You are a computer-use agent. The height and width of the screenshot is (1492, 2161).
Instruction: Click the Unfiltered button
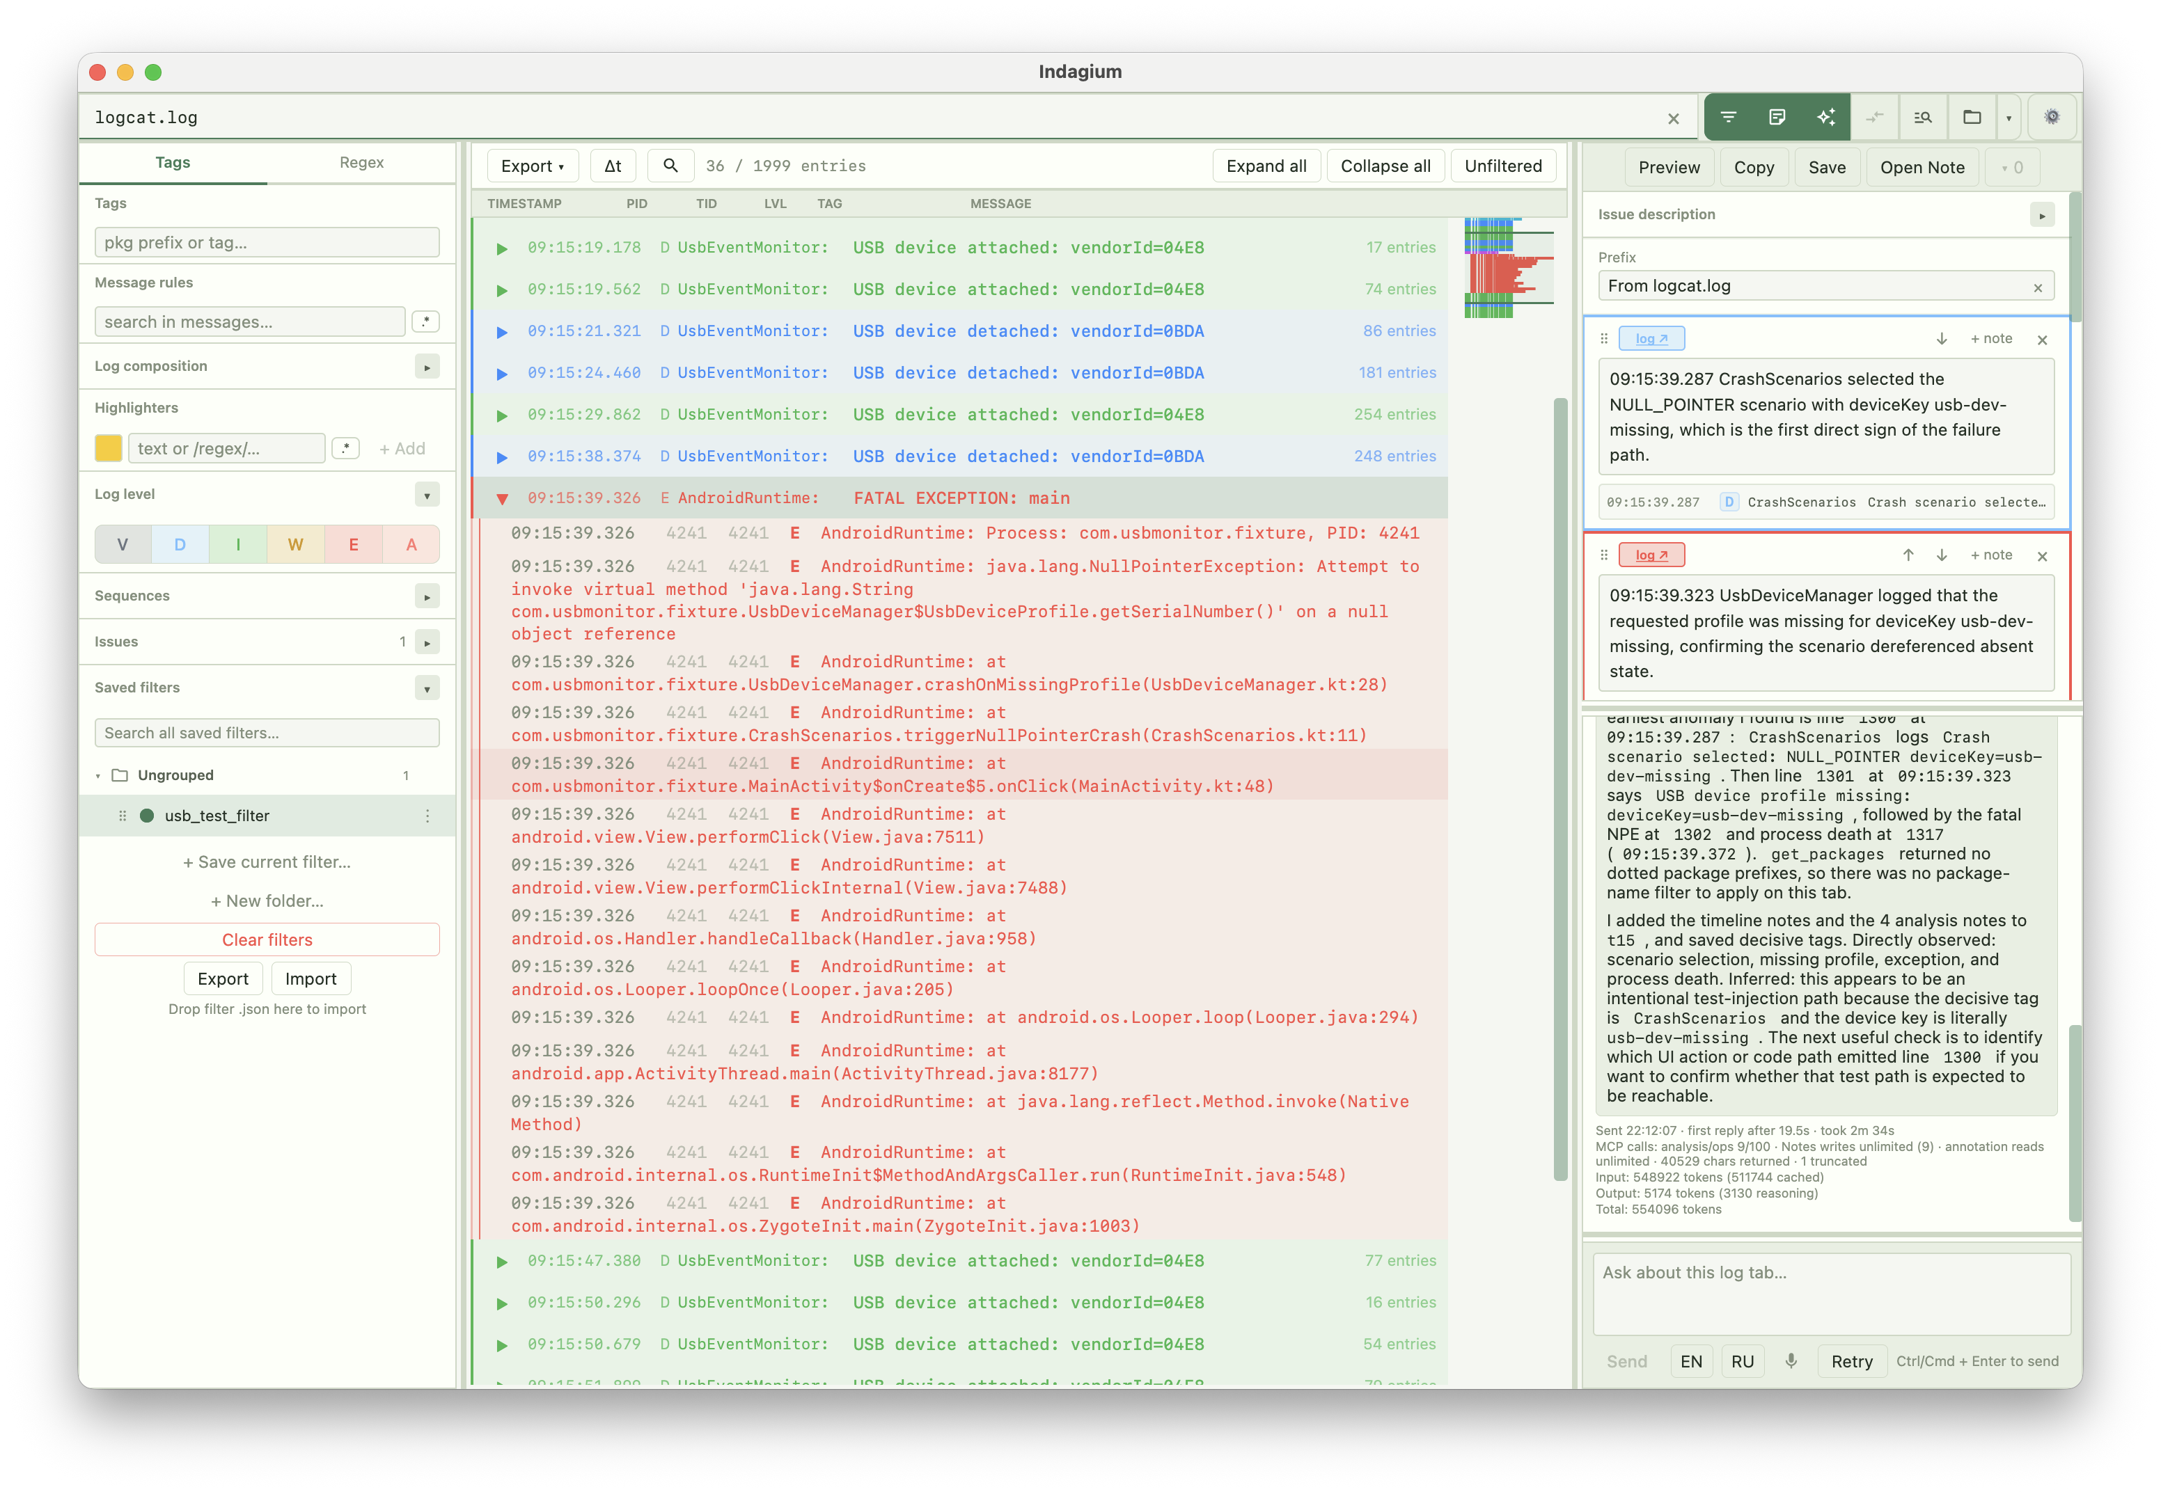(x=1502, y=166)
